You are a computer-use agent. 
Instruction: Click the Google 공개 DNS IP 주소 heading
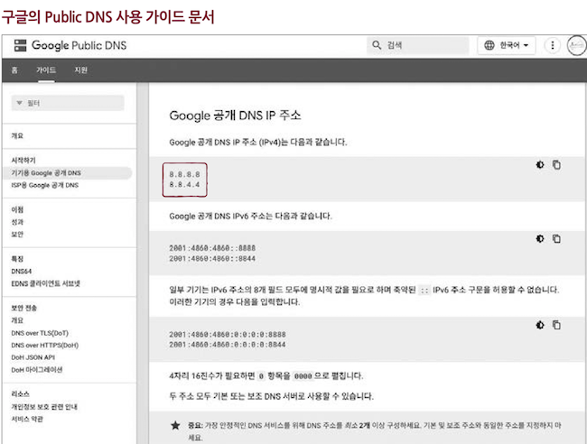tap(235, 116)
